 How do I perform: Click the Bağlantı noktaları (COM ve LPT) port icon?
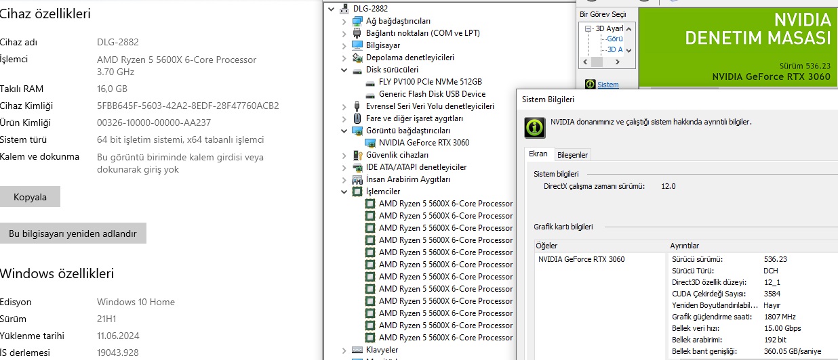[357, 33]
